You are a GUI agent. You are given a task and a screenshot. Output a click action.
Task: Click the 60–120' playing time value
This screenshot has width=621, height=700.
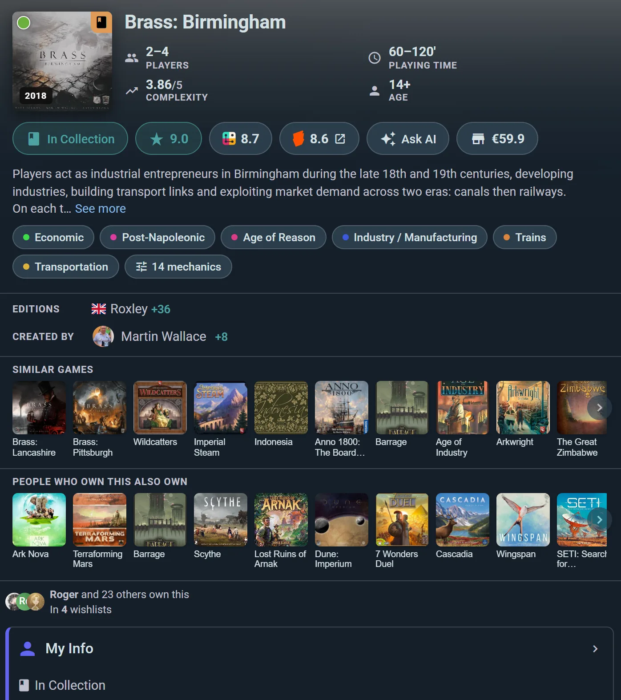[412, 52]
